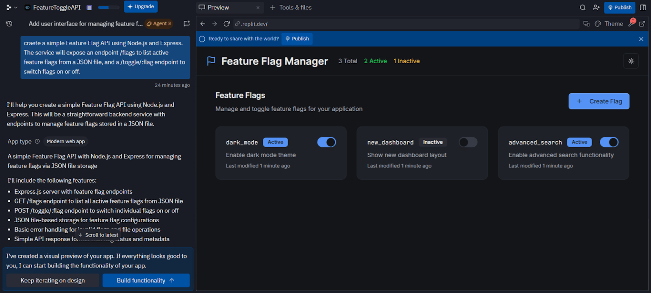651x293 pixels.
Task: Click Build functionality
Action: (146, 280)
